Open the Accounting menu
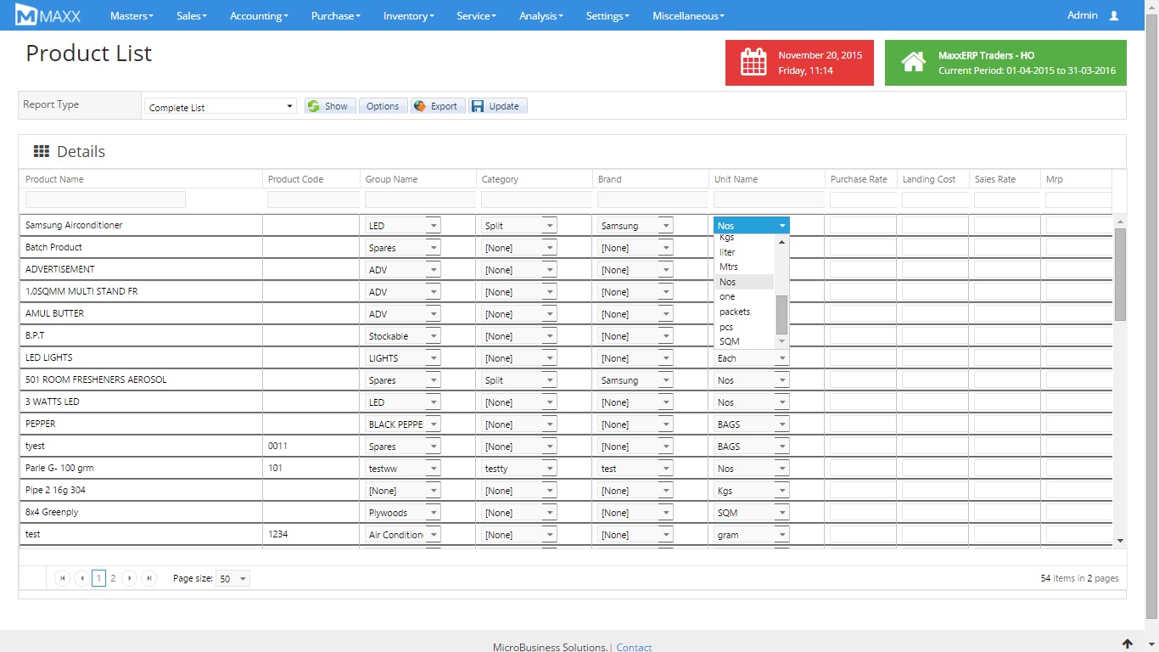This screenshot has width=1159, height=652. point(260,15)
